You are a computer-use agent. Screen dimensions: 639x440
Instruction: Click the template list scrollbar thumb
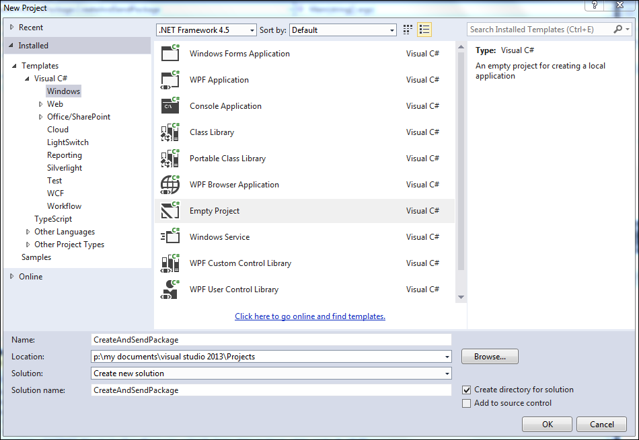pyautogui.click(x=461, y=161)
